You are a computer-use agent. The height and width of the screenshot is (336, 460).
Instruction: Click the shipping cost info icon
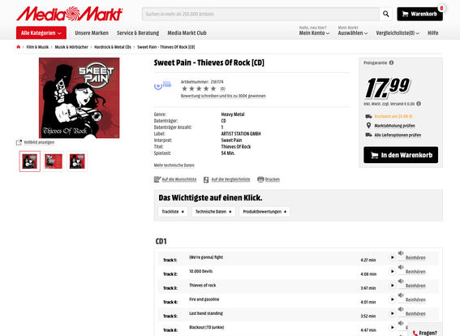click(419, 104)
